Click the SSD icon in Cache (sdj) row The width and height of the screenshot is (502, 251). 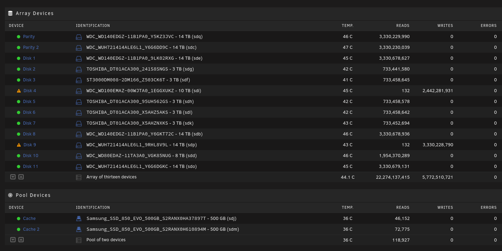79,219
